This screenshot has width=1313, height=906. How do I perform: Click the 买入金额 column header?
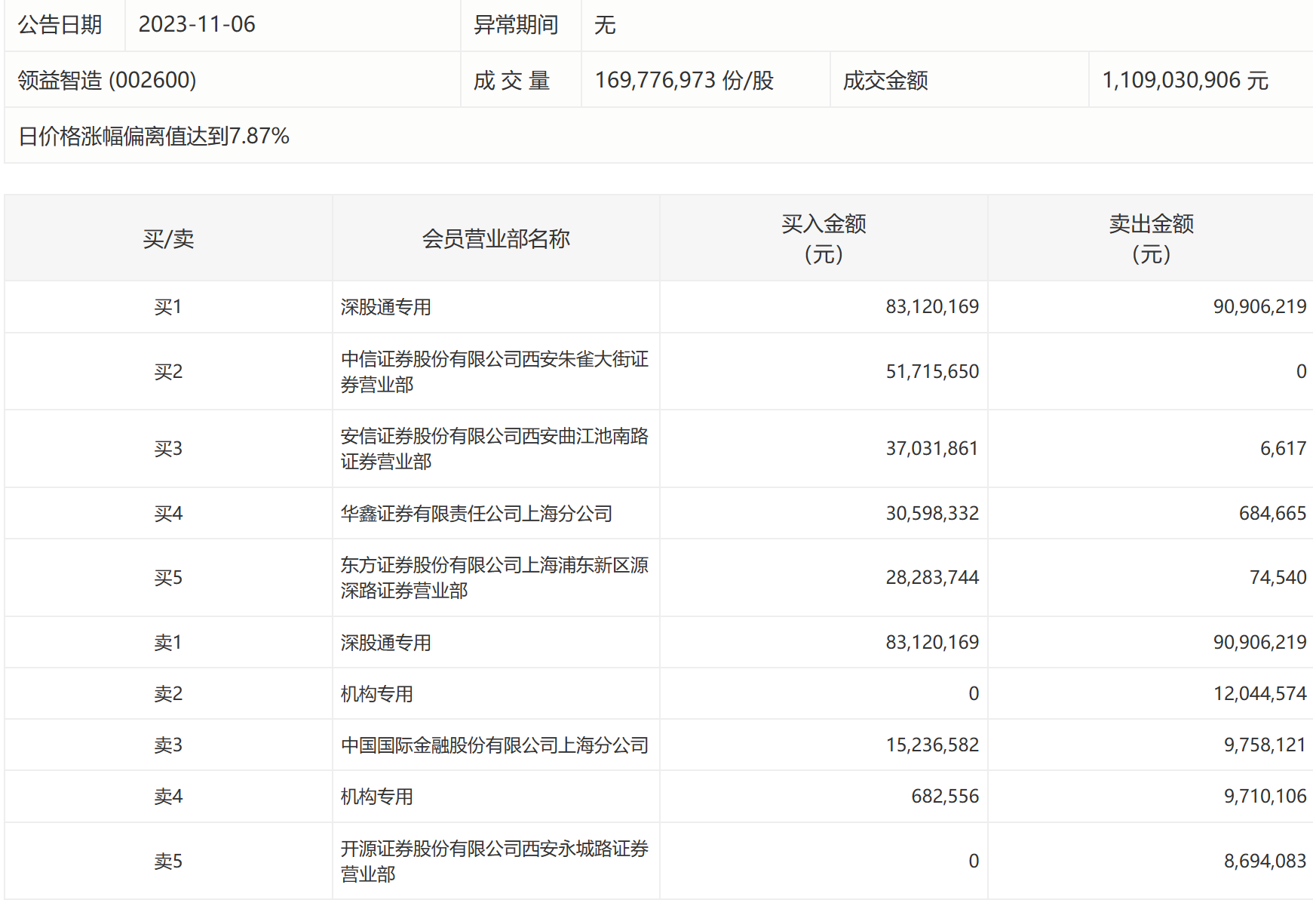pos(824,238)
